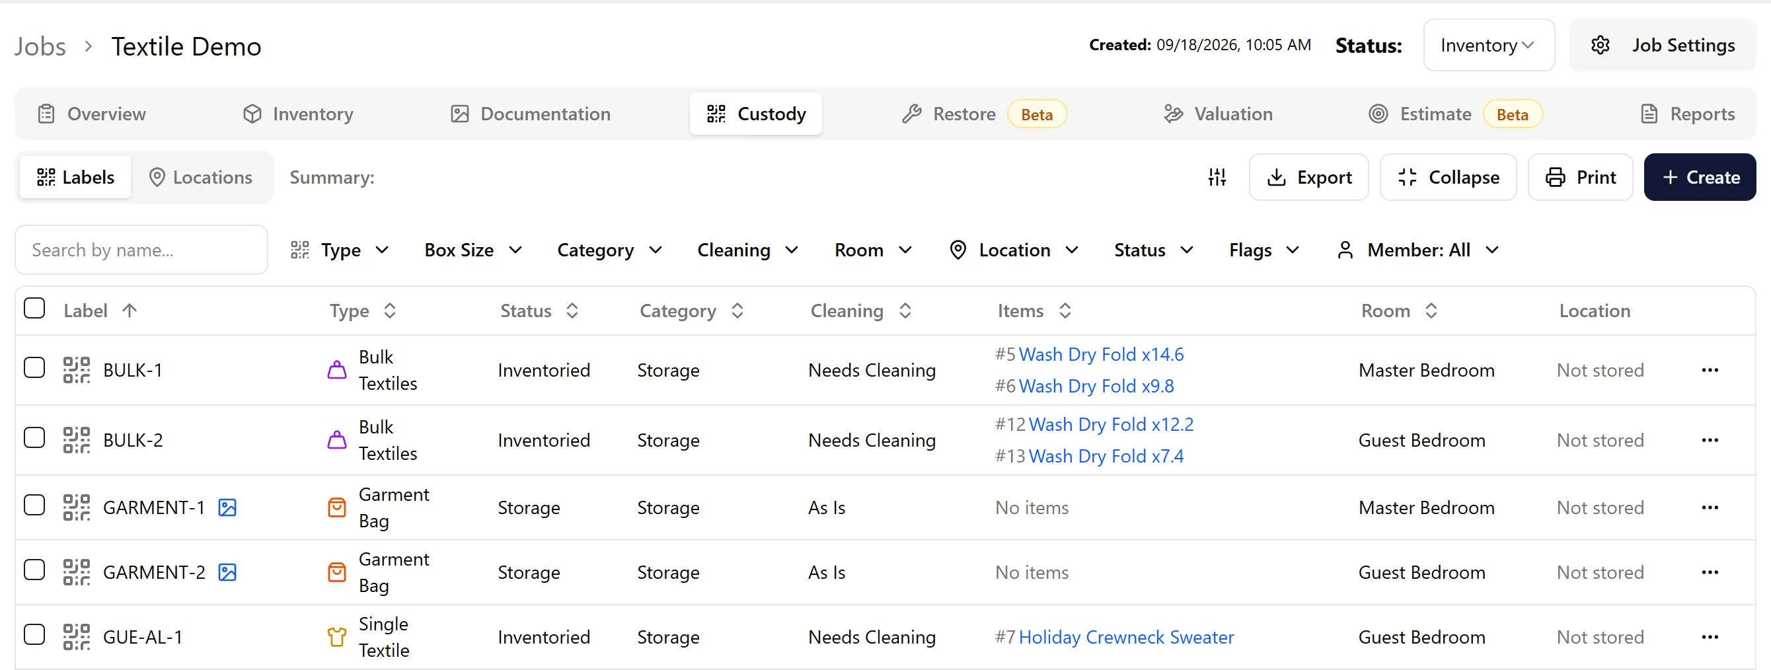Open the row actions menu for BULK-2
The width and height of the screenshot is (1771, 670).
point(1710,441)
